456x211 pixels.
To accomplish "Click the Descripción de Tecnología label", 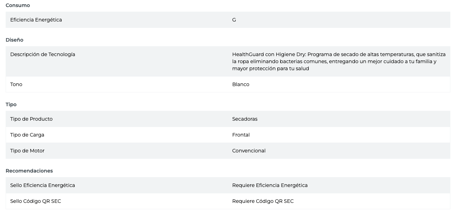I will pos(43,54).
